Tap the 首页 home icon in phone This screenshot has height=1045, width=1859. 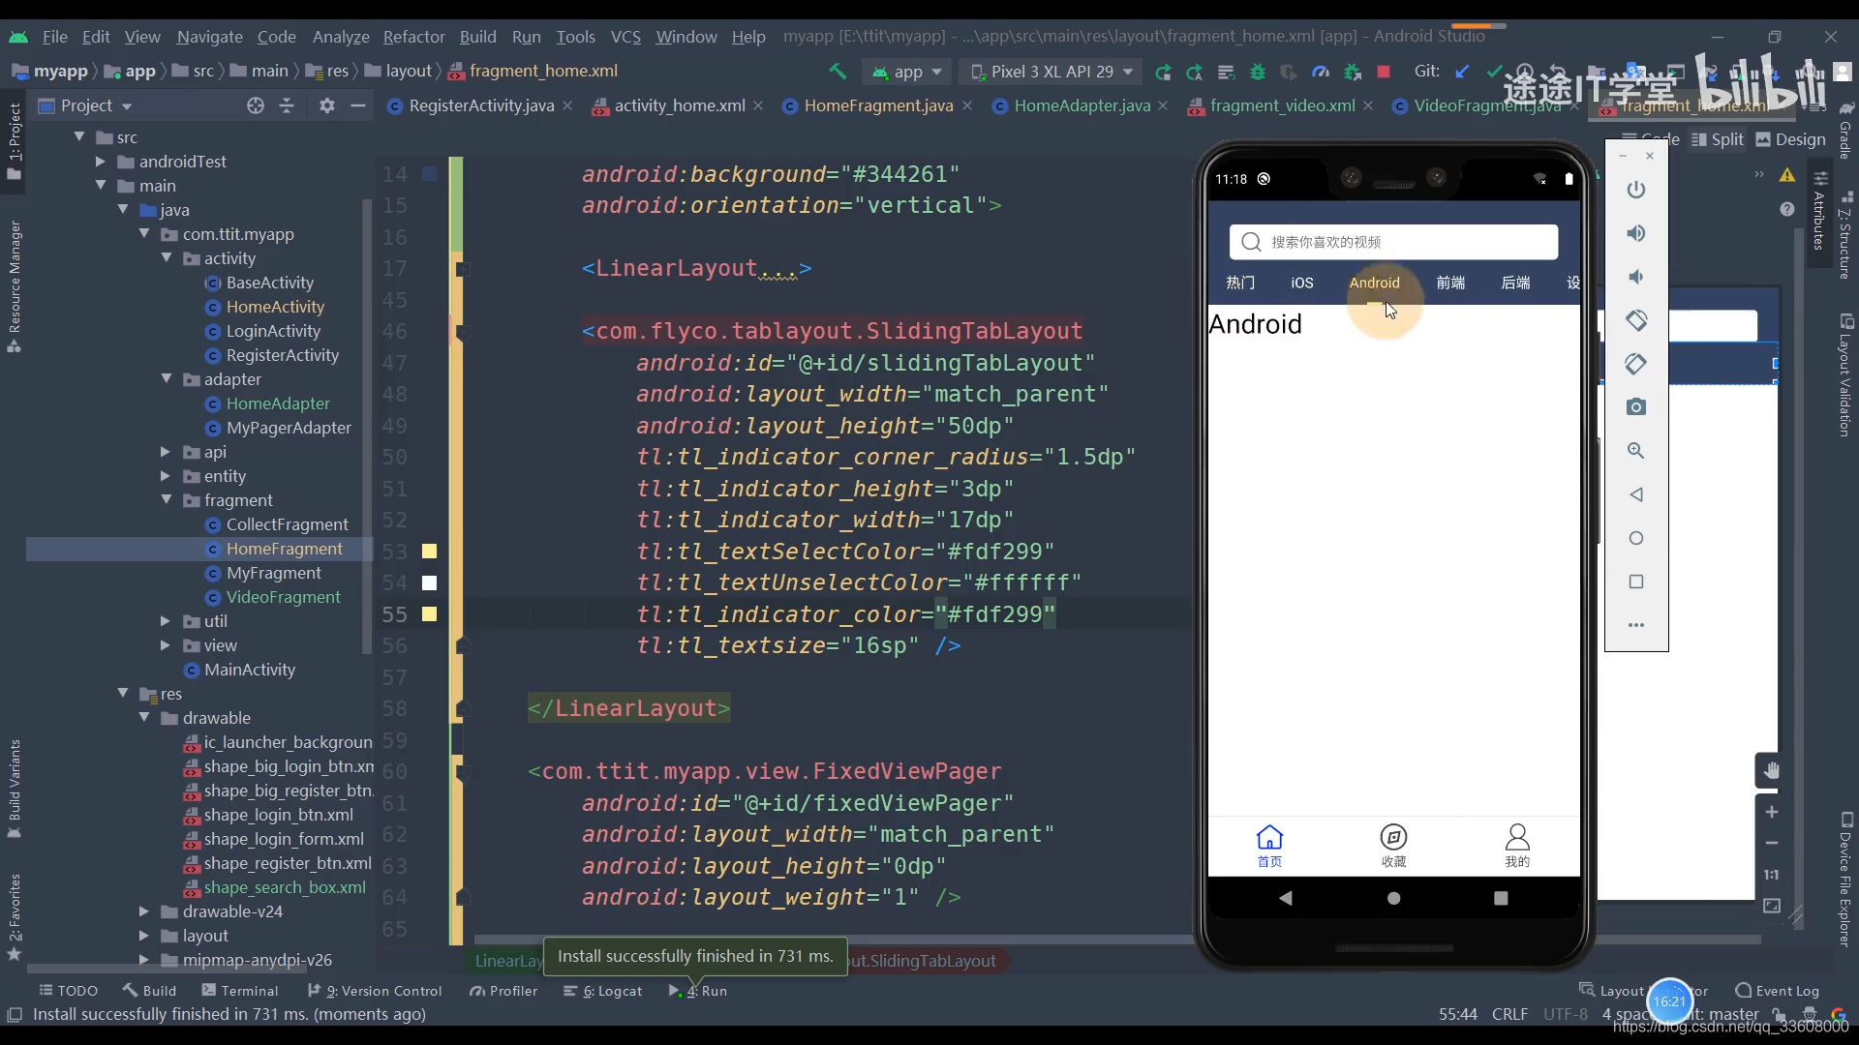click(x=1269, y=845)
